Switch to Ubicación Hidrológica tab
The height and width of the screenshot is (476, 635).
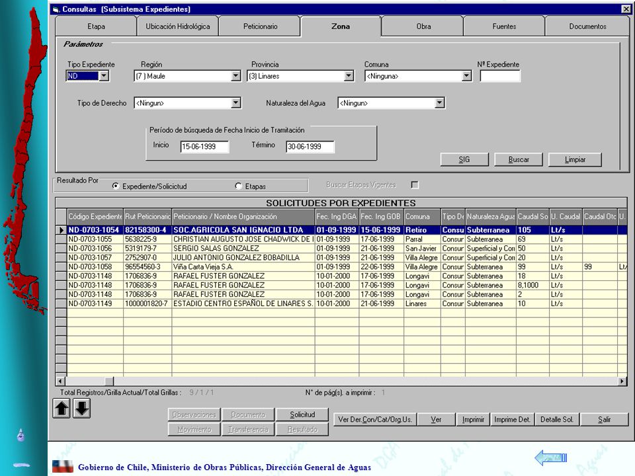point(178,26)
